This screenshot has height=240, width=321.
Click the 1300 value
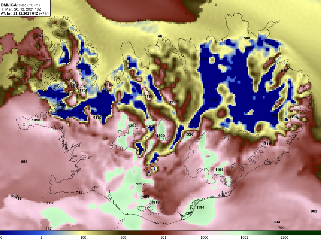pyautogui.click(x=160, y=136)
